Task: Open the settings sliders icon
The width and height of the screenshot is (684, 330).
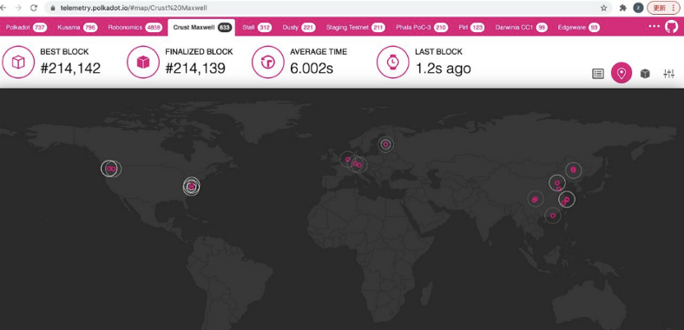Action: (x=668, y=74)
